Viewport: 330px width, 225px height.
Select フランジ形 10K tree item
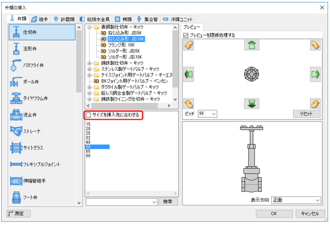click(x=121, y=45)
